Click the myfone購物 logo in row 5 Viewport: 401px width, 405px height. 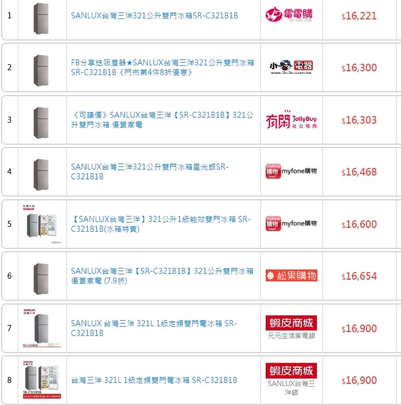coord(291,223)
